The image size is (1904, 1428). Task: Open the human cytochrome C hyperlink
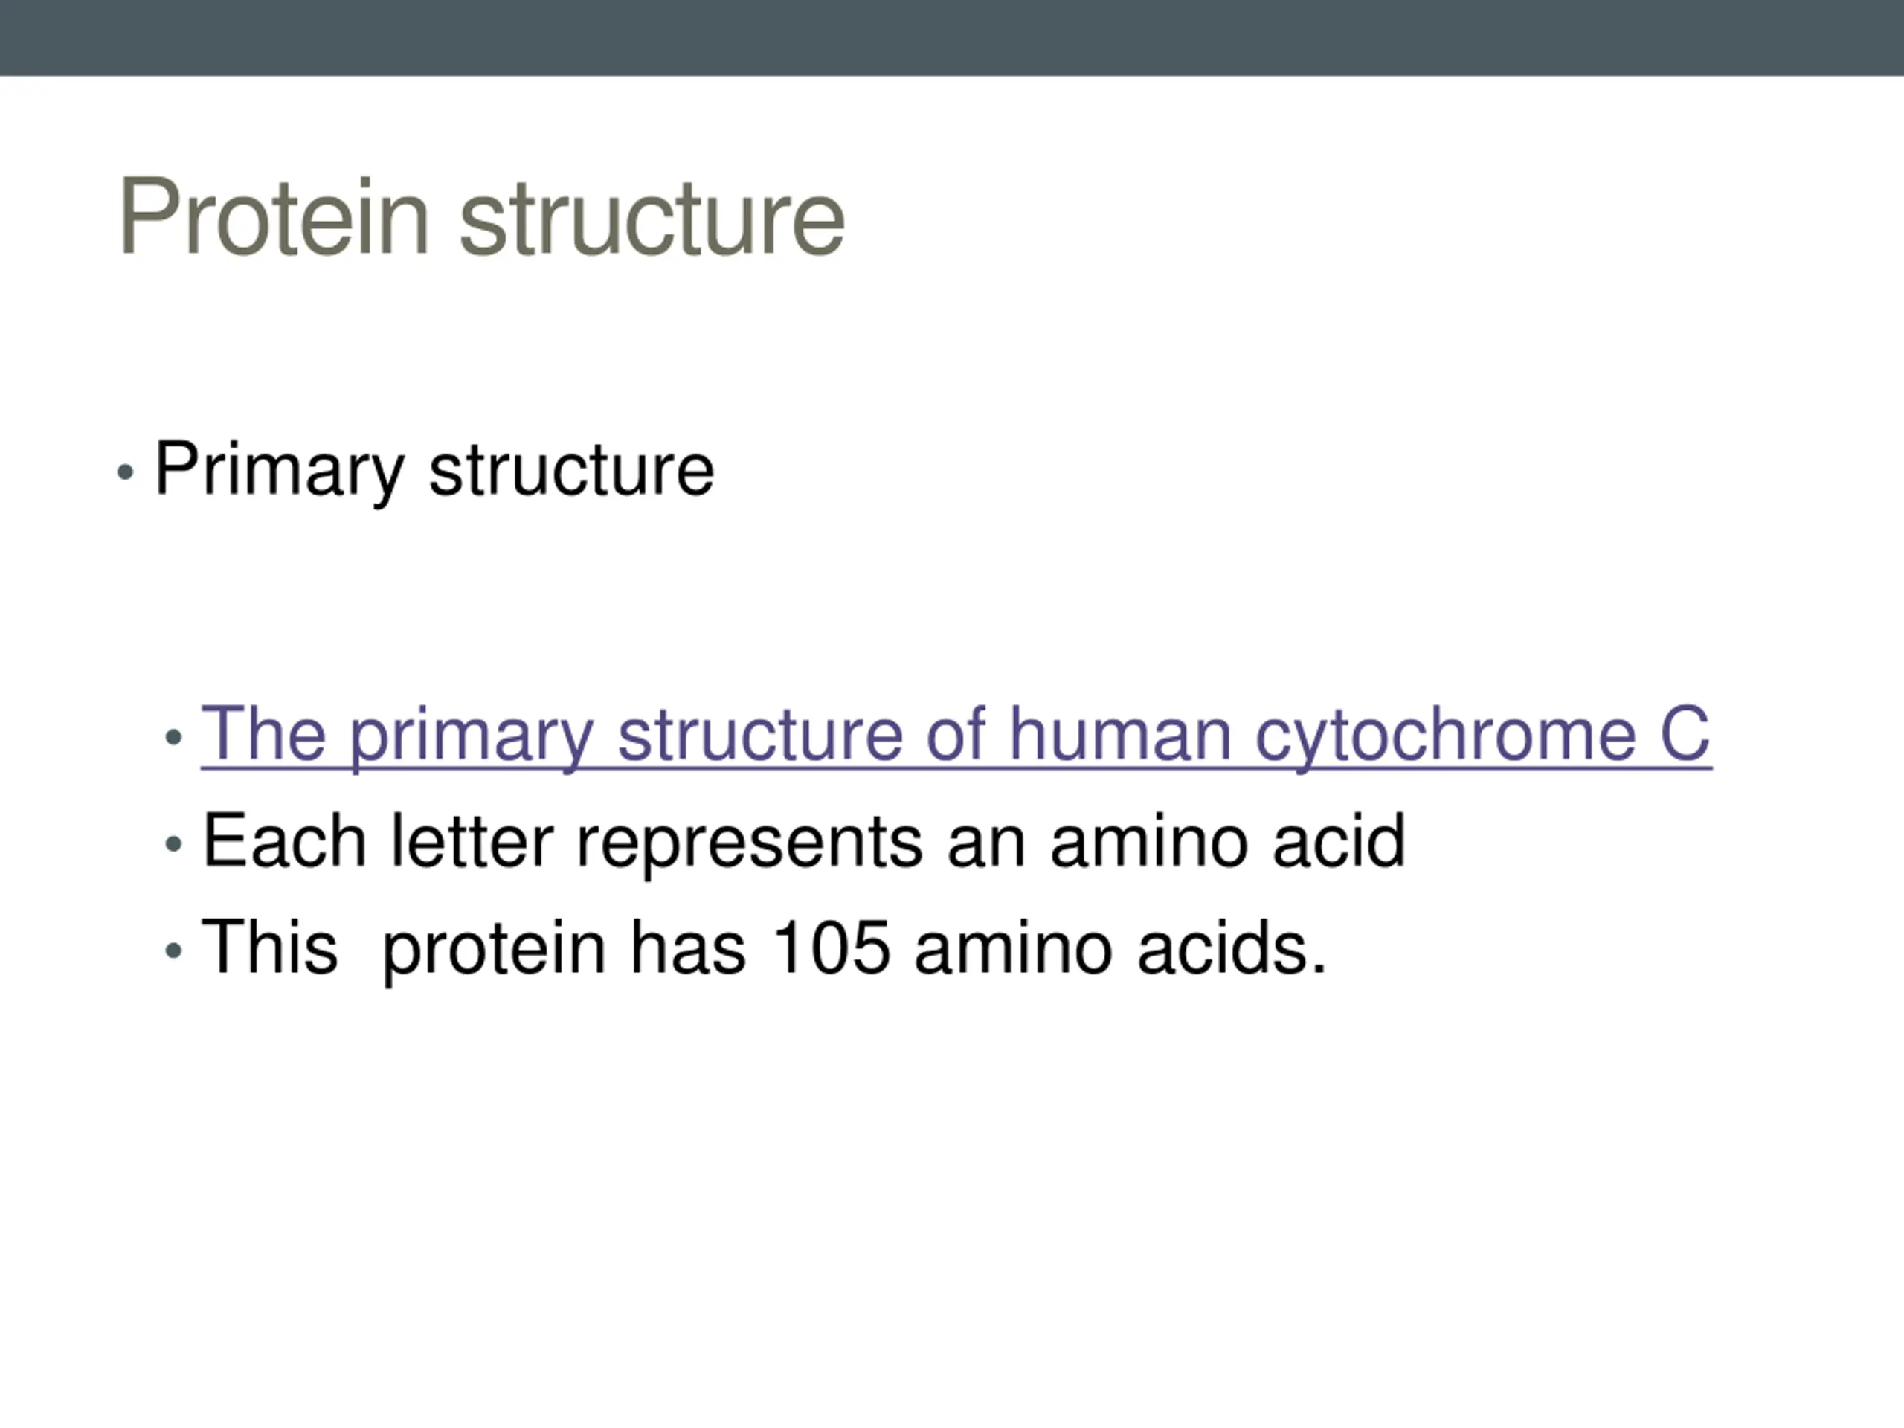tap(956, 736)
